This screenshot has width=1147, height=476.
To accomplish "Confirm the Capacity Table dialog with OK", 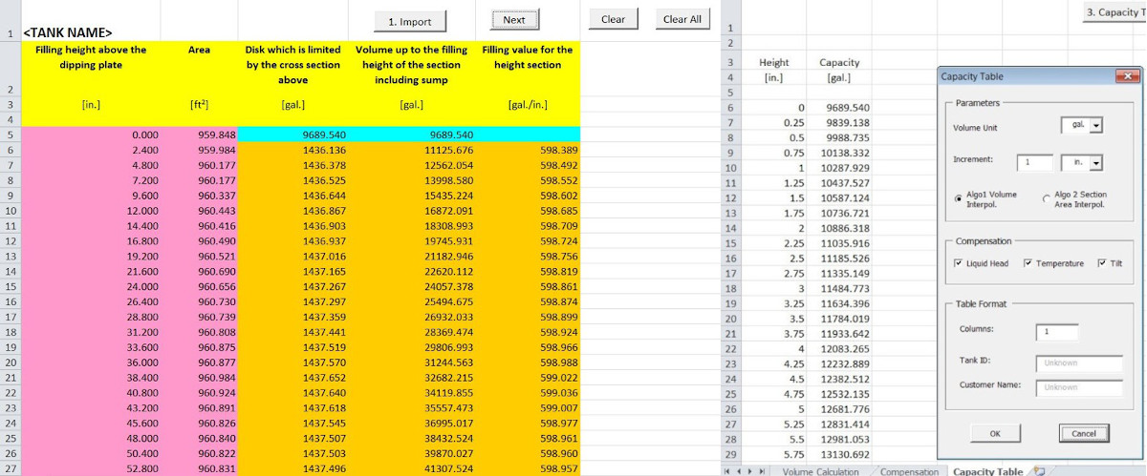I will pos(994,433).
